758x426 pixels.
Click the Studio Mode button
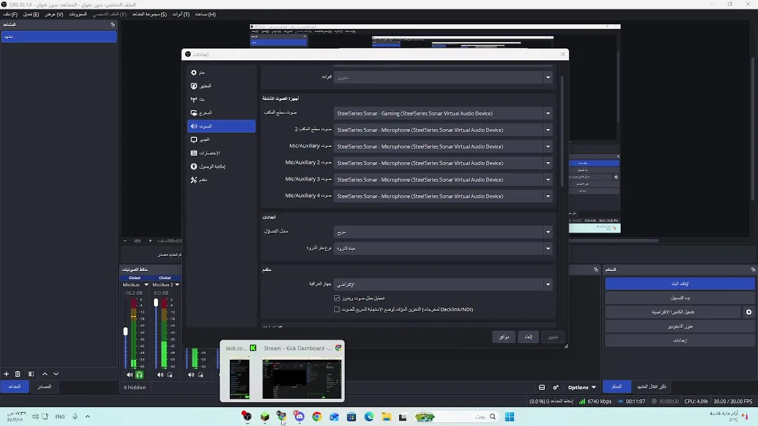pos(680,326)
